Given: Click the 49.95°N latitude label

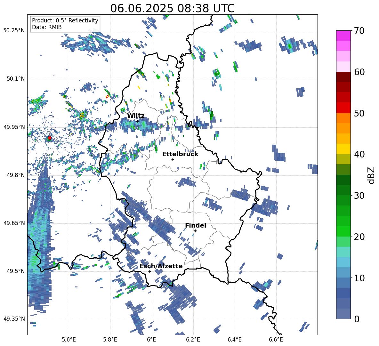Looking at the screenshot, I should tap(14, 127).
